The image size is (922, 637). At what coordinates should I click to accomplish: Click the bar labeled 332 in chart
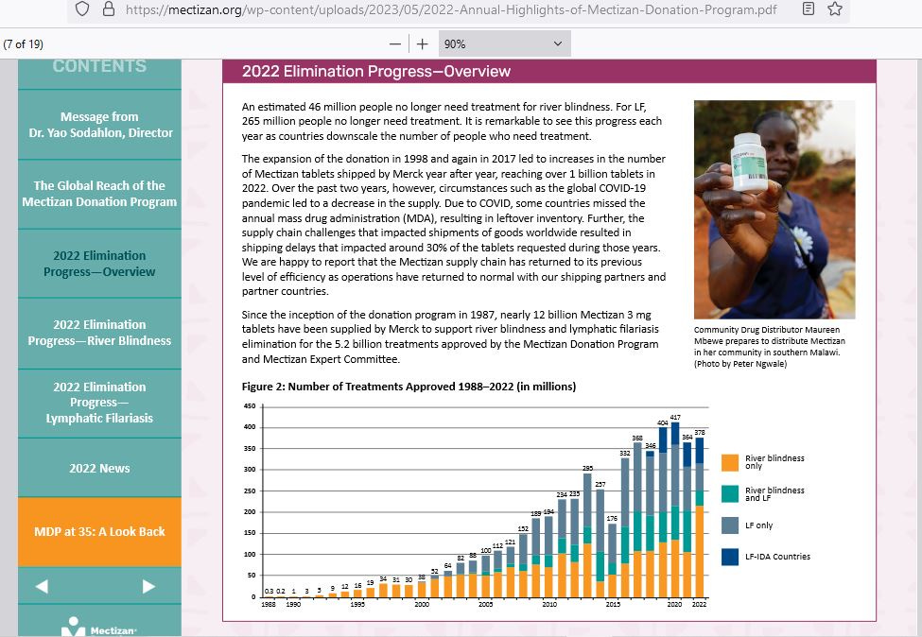[625, 527]
